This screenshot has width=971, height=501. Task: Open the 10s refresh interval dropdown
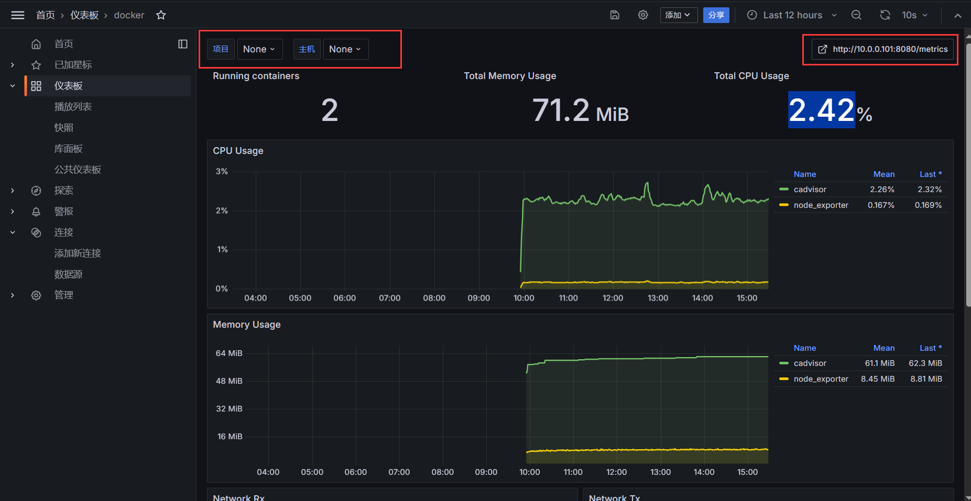(x=914, y=15)
